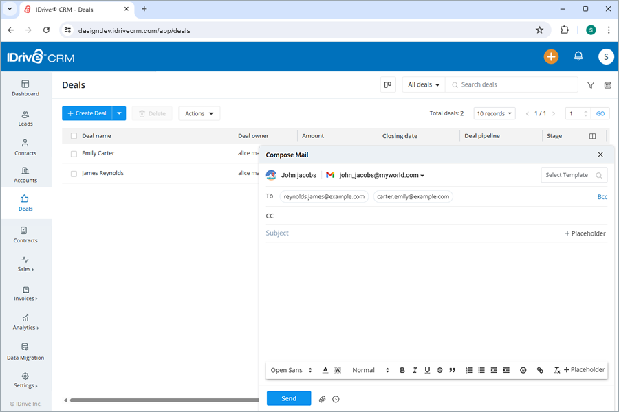The width and height of the screenshot is (619, 412).
Task: Schedule the email using the clock icon
Action: coord(336,398)
